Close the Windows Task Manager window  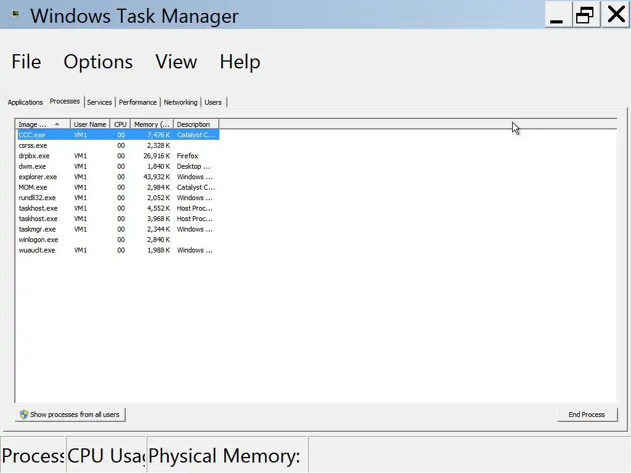click(616, 15)
